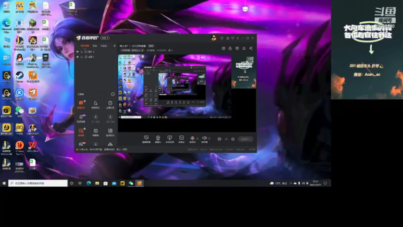Add a screen capture source from bottom toolbar
The width and height of the screenshot is (403, 227).
click(146, 139)
